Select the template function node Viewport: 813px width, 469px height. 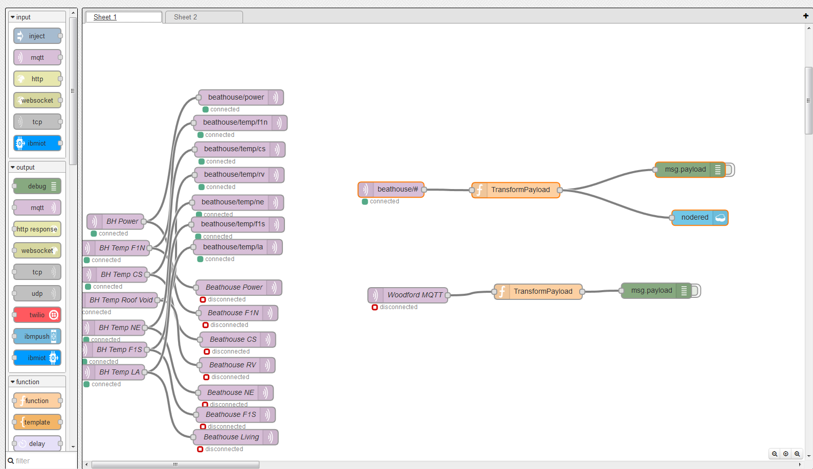[37, 422]
